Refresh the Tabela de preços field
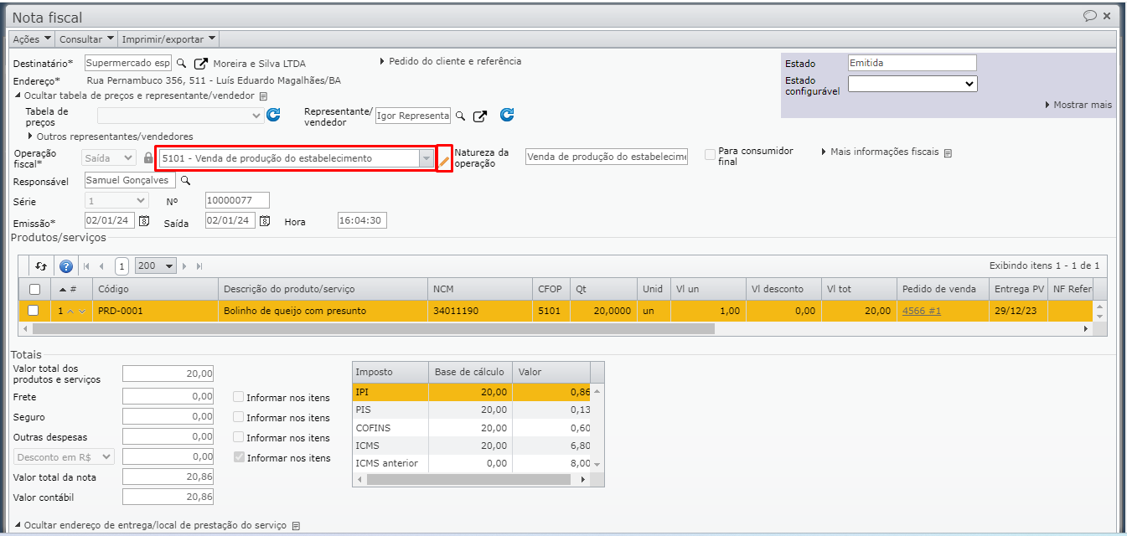This screenshot has width=1127, height=536. (x=273, y=116)
